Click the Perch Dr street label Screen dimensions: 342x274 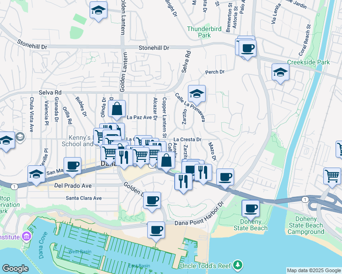[x=215, y=72]
